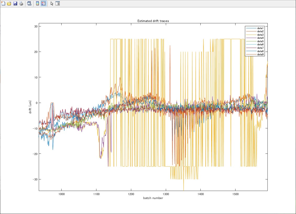The width and height of the screenshot is (296, 214).
Task: Select the data3 legend entry
Action: [255, 35]
